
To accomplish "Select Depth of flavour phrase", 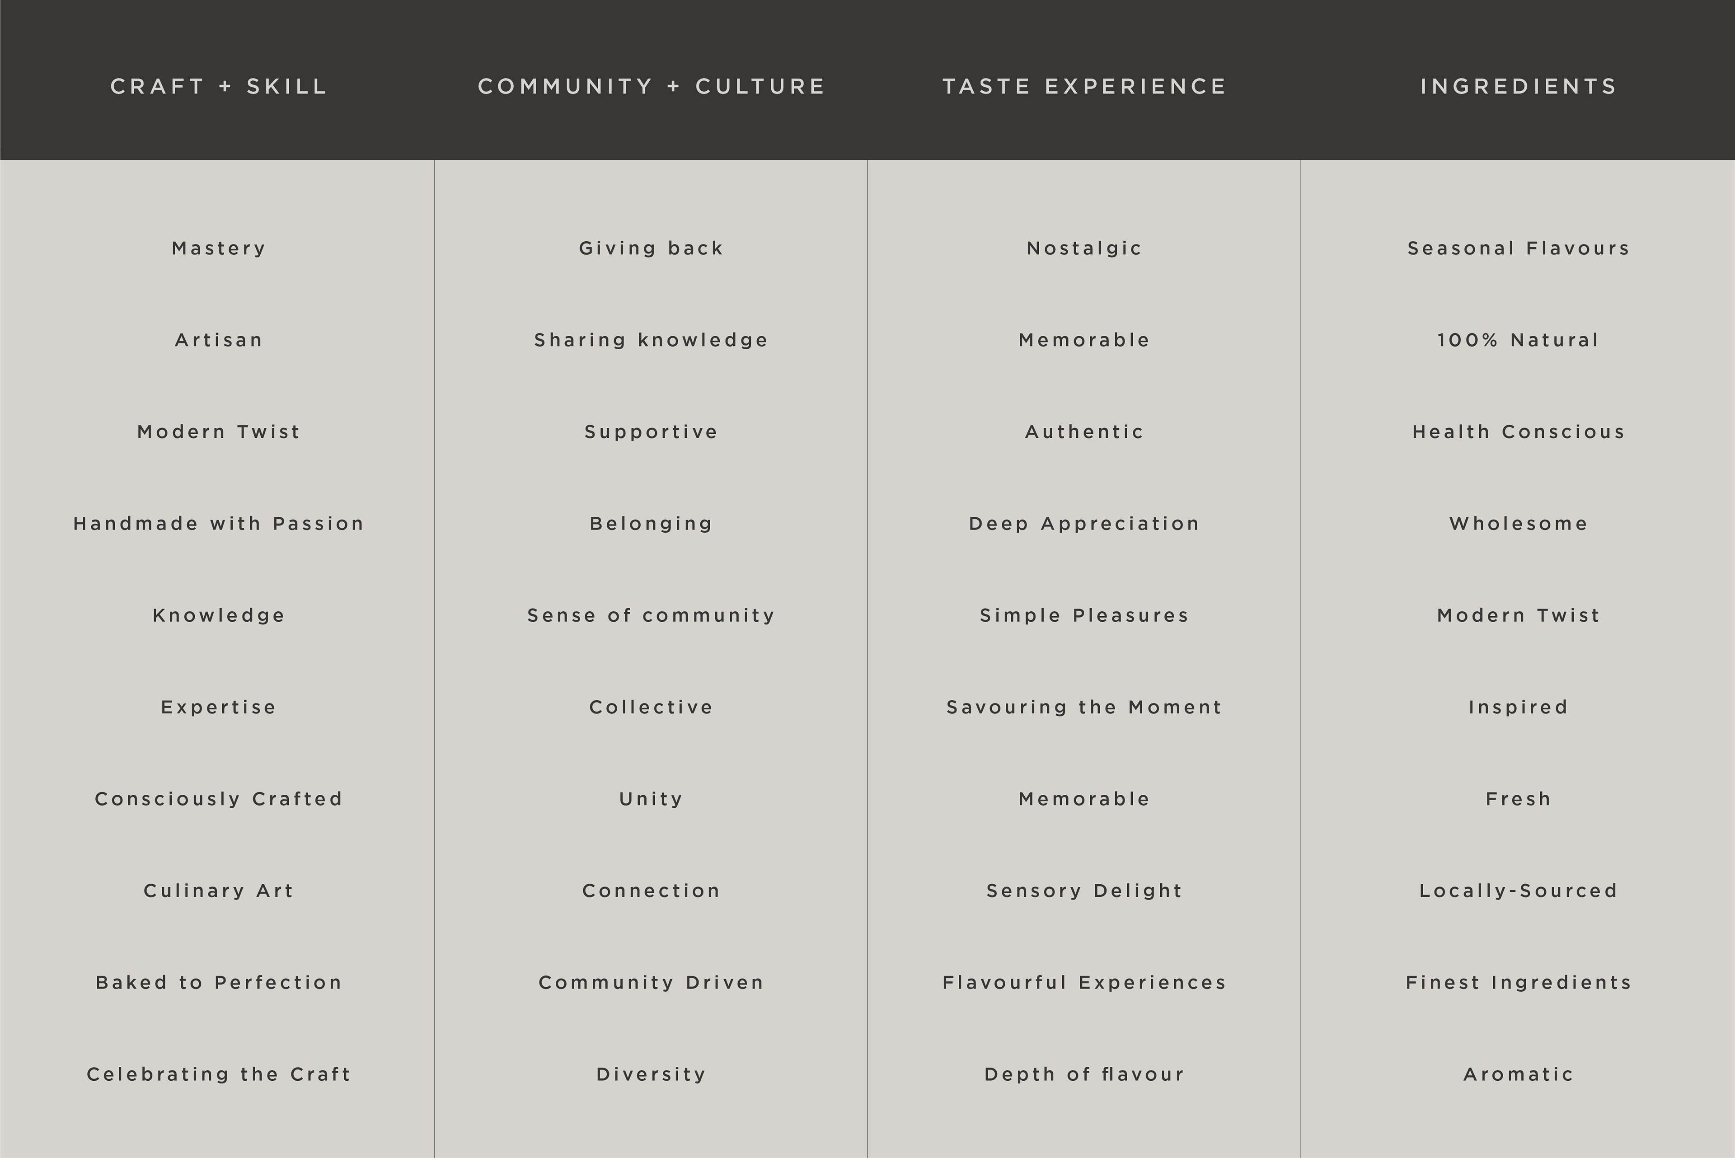I will pyautogui.click(x=1084, y=1074).
